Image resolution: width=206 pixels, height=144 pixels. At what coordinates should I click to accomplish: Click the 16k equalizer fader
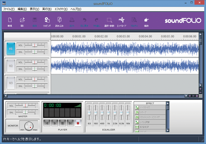(x=128, y=113)
